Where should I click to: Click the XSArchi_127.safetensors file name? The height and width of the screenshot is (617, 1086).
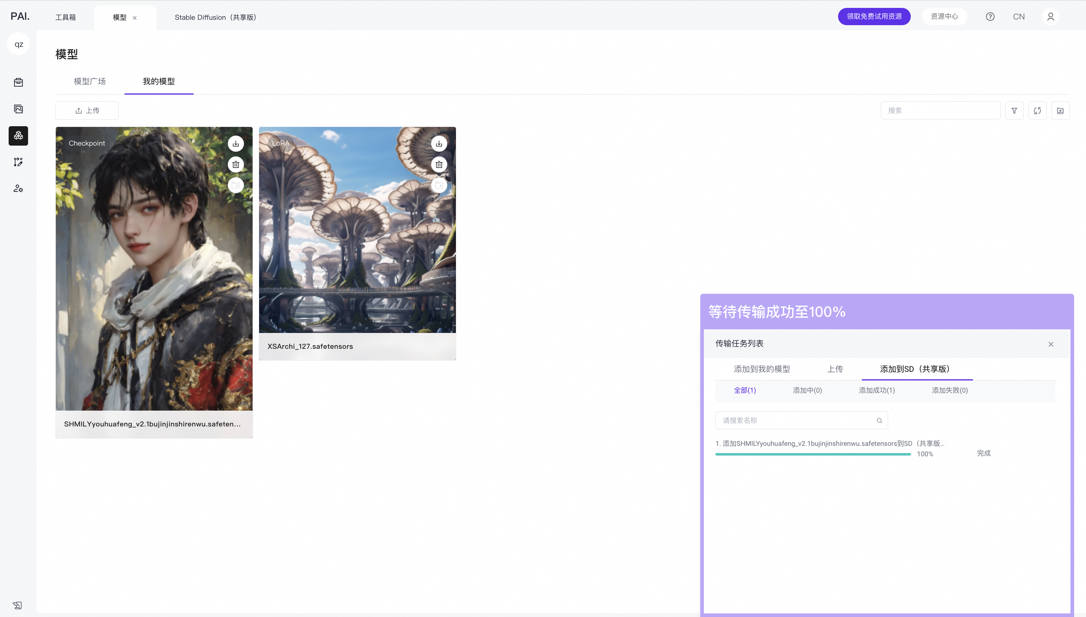tap(310, 347)
